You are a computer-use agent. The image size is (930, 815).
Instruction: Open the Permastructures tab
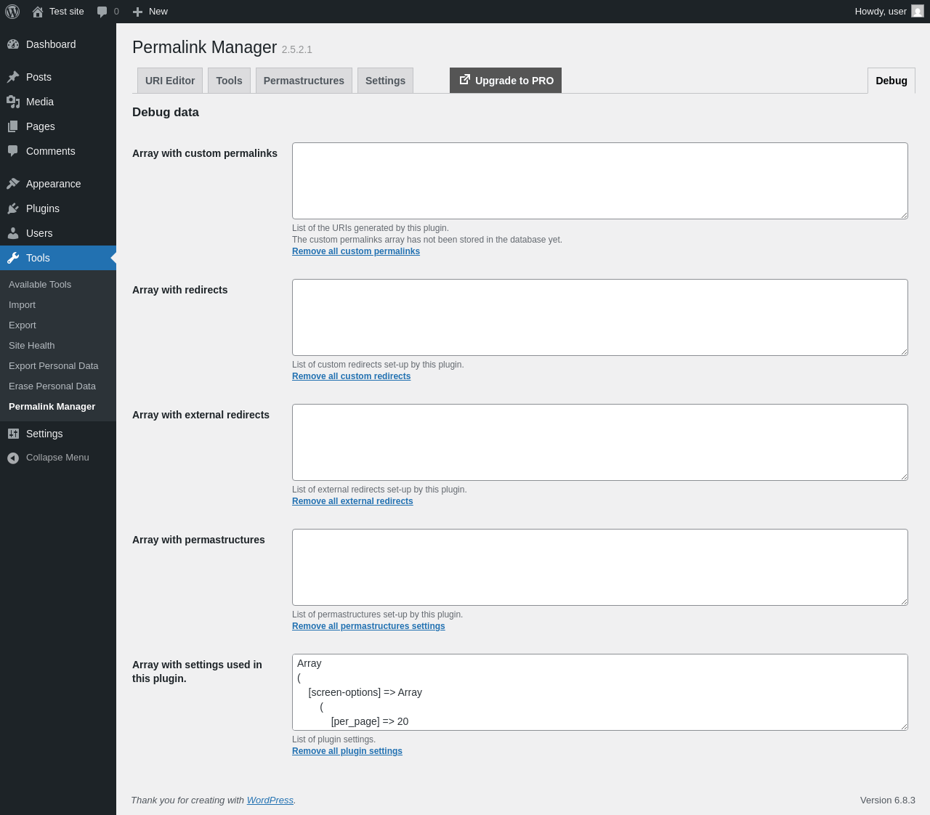(304, 81)
